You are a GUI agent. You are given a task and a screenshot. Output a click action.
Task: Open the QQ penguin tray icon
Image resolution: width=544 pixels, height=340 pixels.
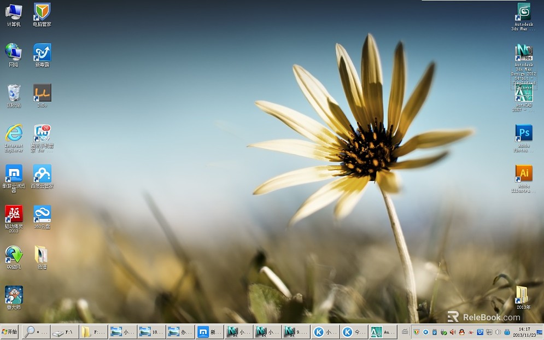[x=462, y=332]
